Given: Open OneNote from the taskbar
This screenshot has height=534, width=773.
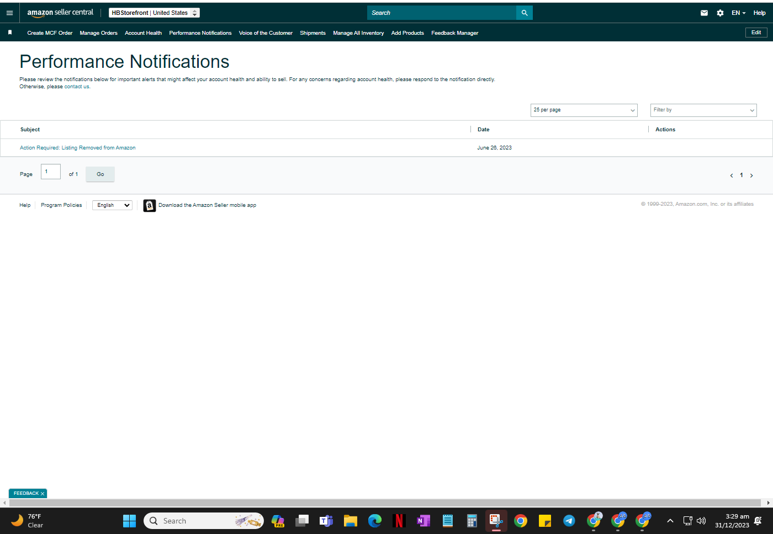Looking at the screenshot, I should click(x=423, y=521).
